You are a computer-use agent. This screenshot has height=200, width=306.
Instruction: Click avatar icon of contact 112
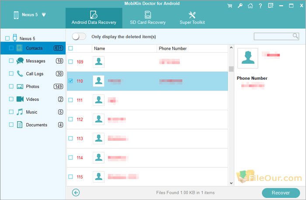(x=98, y=119)
